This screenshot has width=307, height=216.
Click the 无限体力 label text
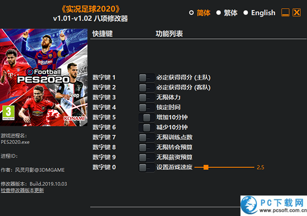[168, 98]
